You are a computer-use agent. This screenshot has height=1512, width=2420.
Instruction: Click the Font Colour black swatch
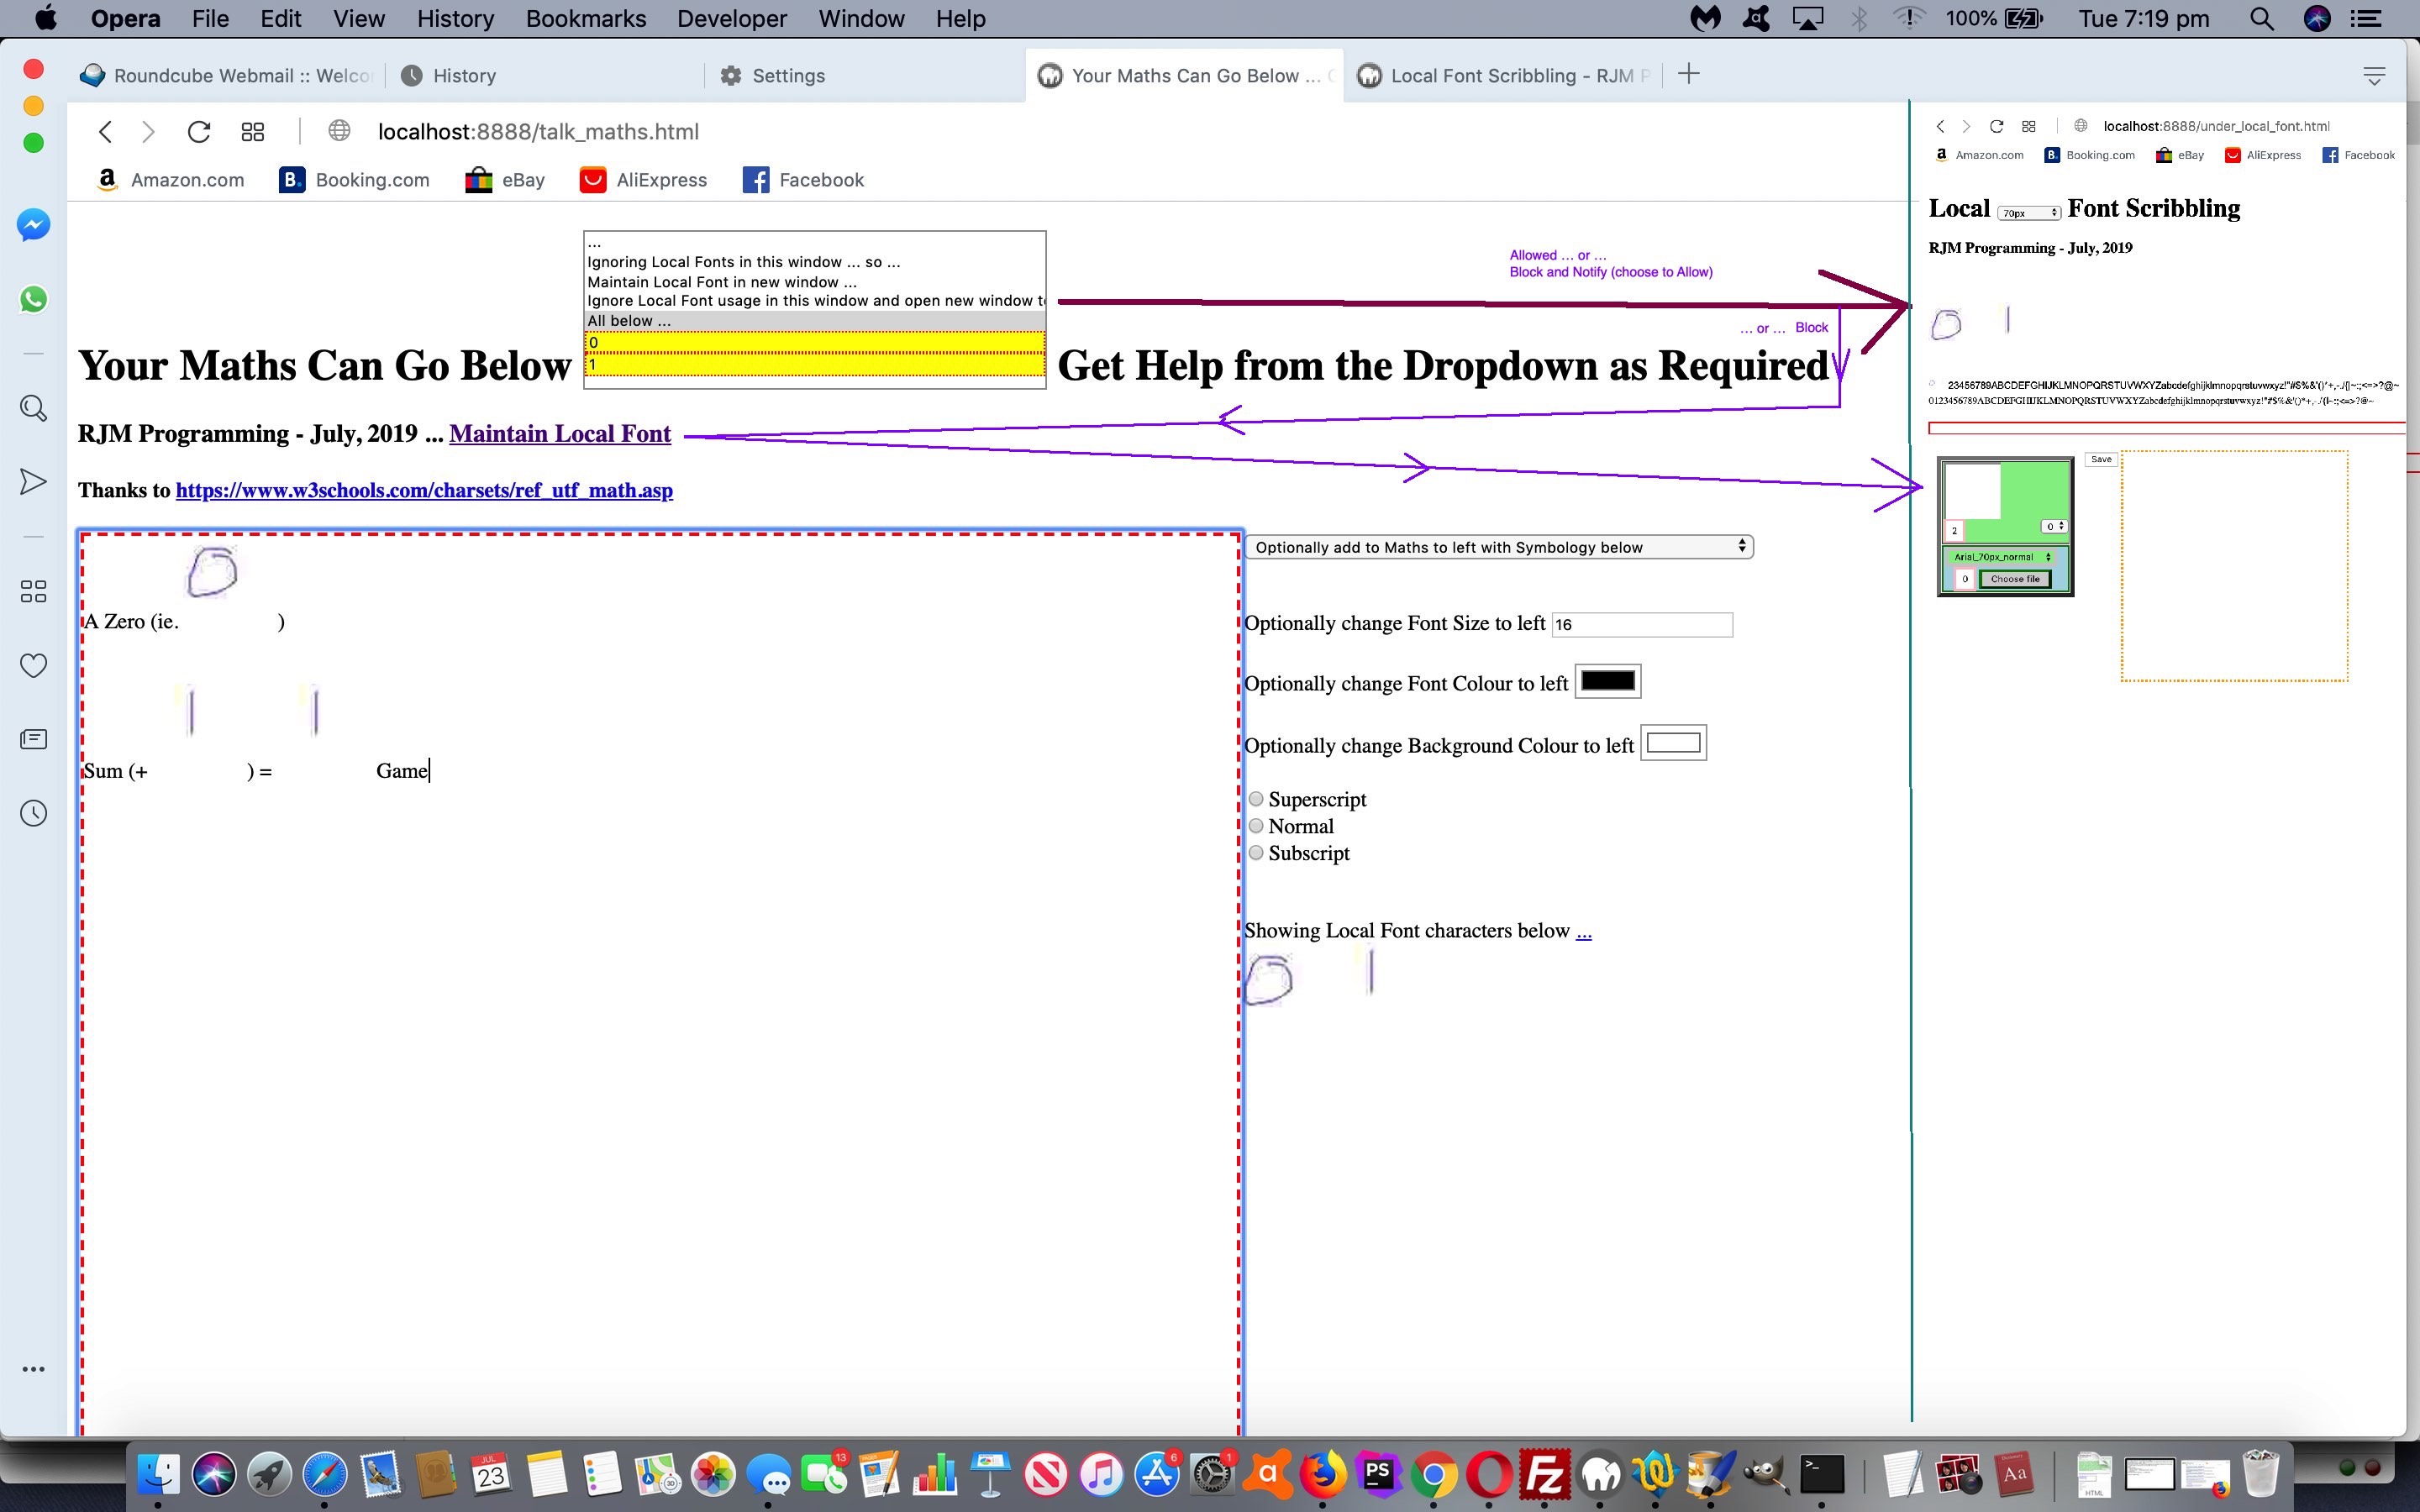pyautogui.click(x=1605, y=681)
